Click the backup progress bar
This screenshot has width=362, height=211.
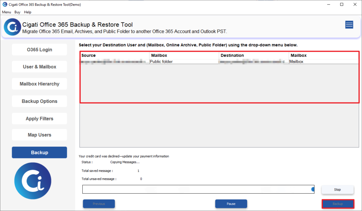coord(198,189)
